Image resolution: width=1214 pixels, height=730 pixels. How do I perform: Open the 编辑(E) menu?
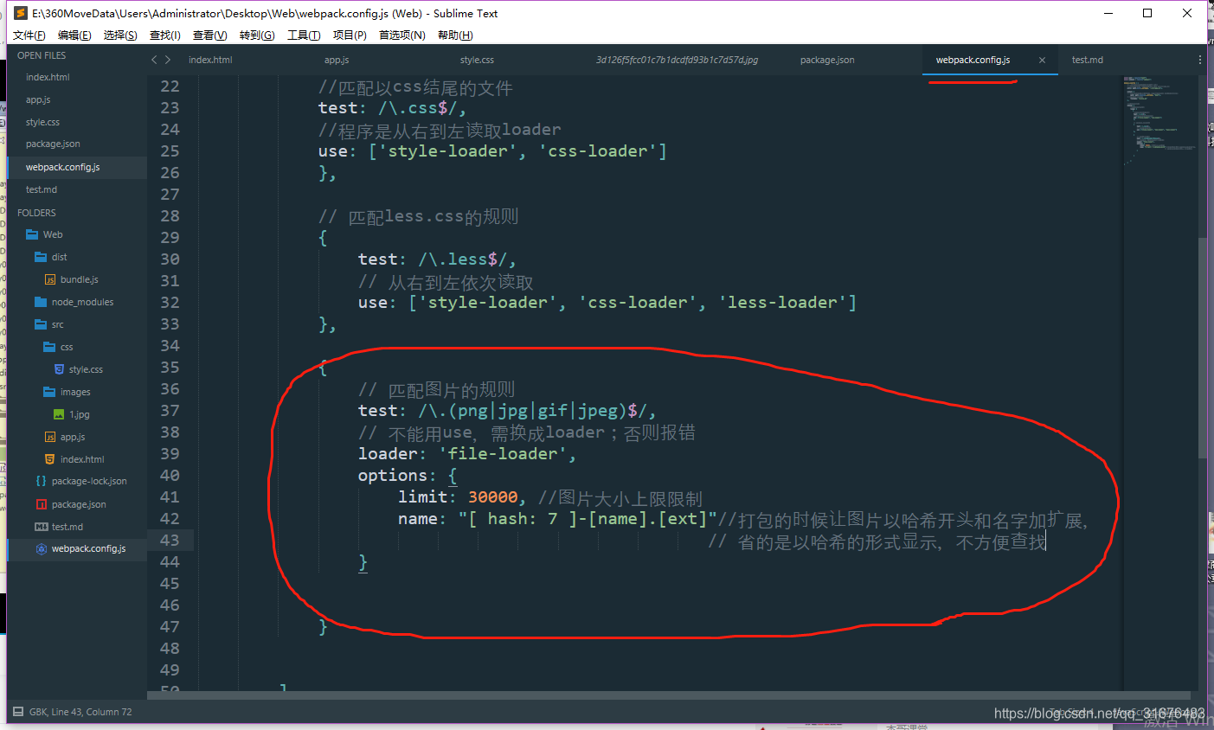(74, 35)
